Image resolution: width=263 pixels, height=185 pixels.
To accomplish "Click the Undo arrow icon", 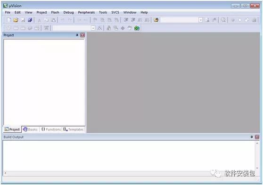I will [x=62, y=20].
